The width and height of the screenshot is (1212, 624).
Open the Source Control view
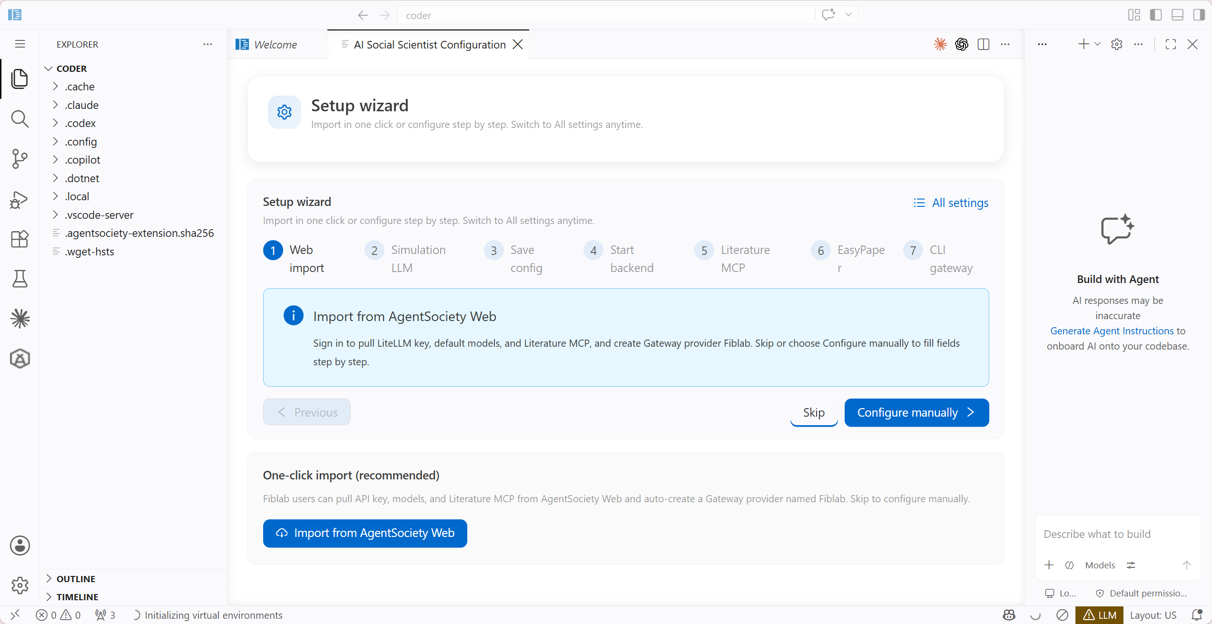point(20,159)
